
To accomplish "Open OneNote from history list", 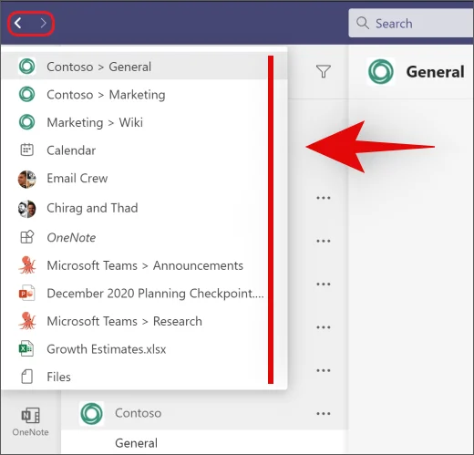I will [144, 237].
